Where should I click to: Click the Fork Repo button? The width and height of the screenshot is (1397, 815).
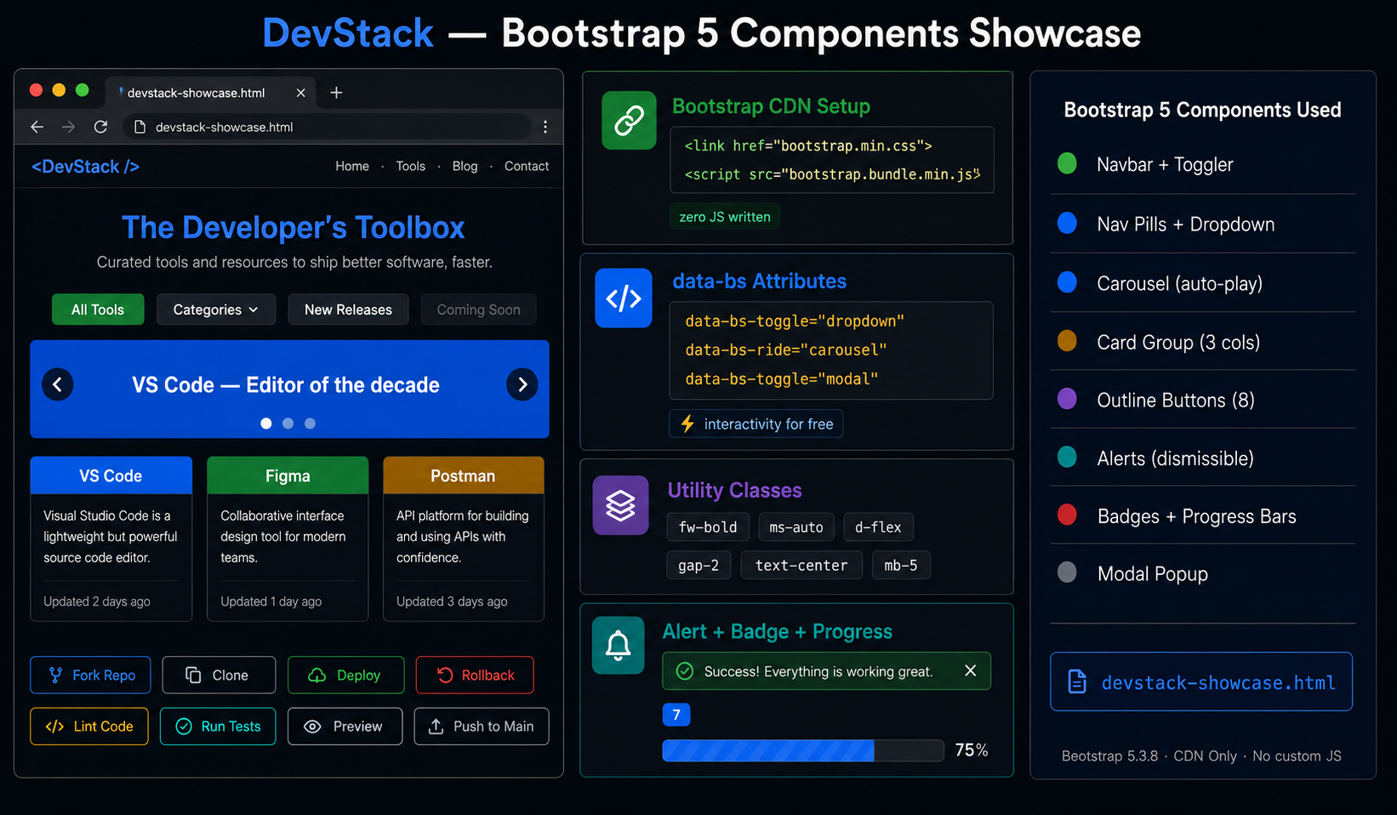tap(91, 675)
